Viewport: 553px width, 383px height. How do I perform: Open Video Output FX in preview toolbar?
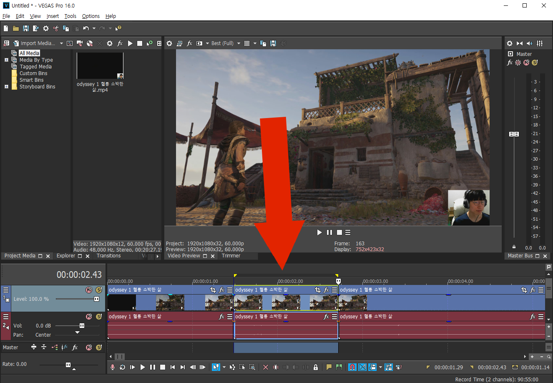tap(189, 43)
